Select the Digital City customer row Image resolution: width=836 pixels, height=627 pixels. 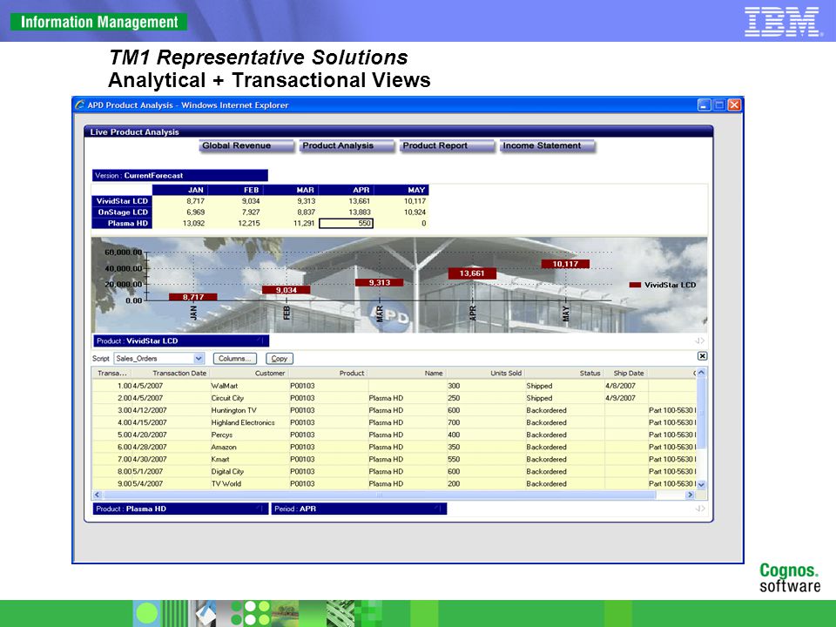[394, 472]
